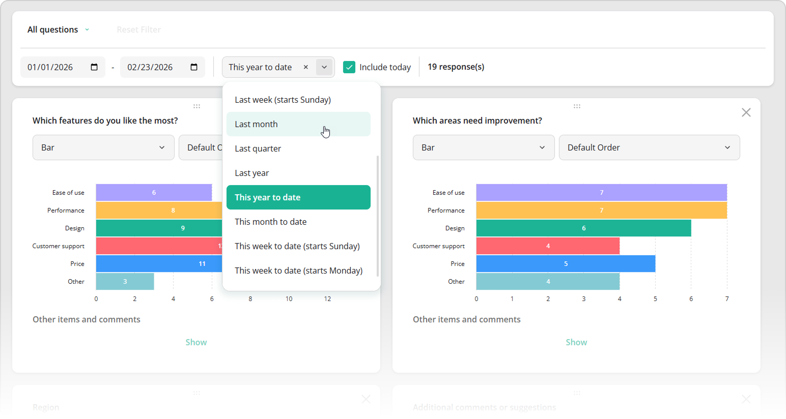Click the Additional comments widget drag handle
786x419 pixels.
coord(577,393)
